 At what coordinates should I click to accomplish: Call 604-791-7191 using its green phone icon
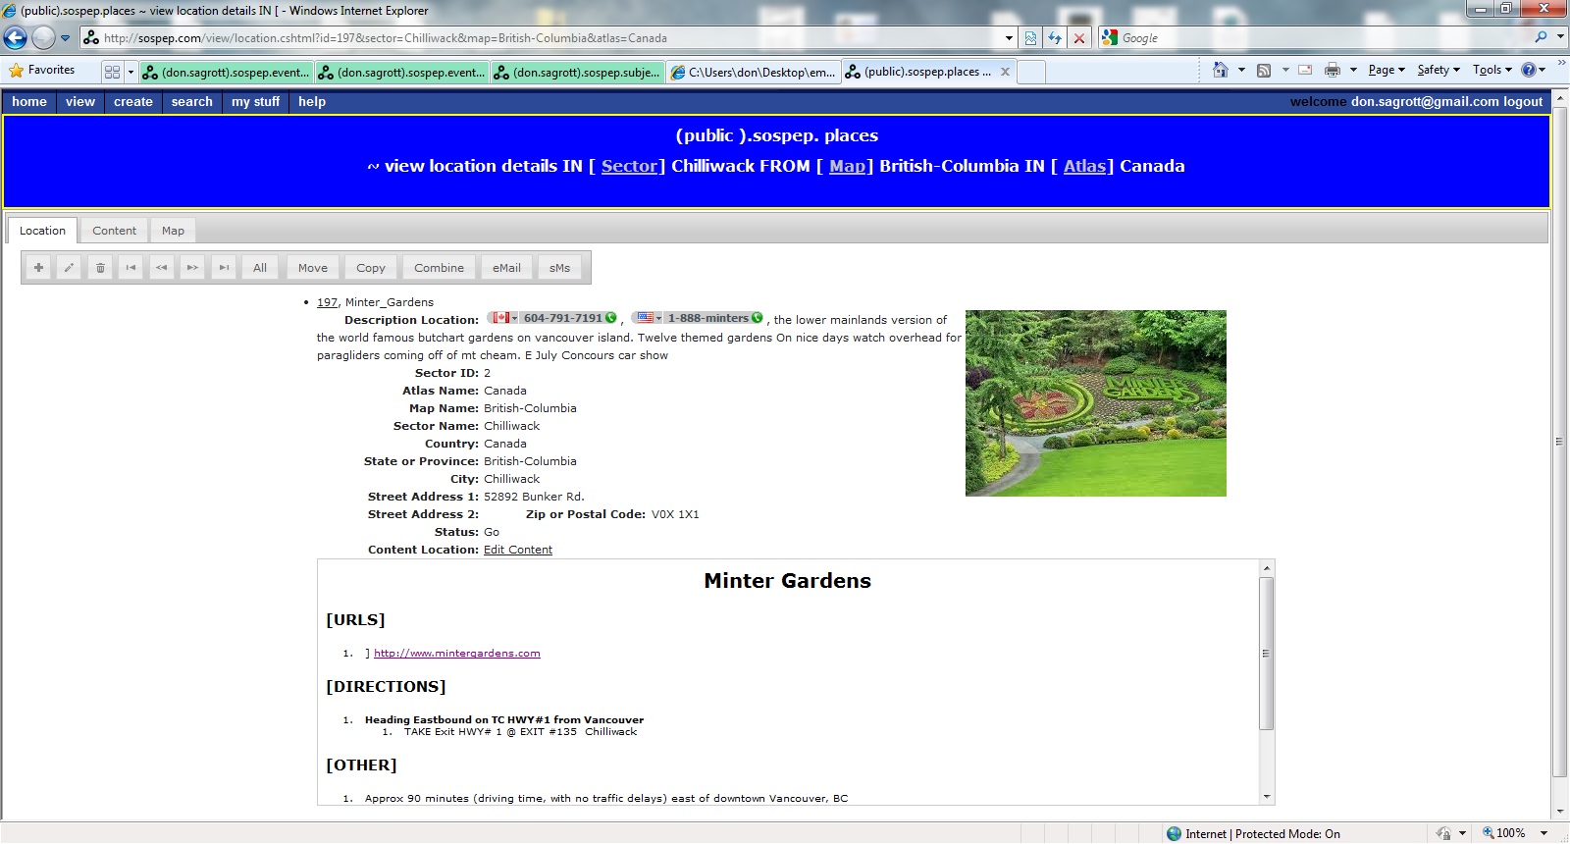(x=610, y=318)
